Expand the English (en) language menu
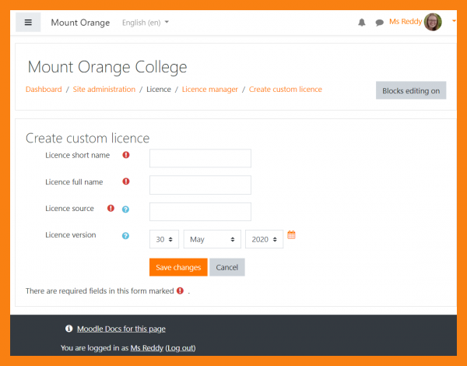 click(146, 23)
